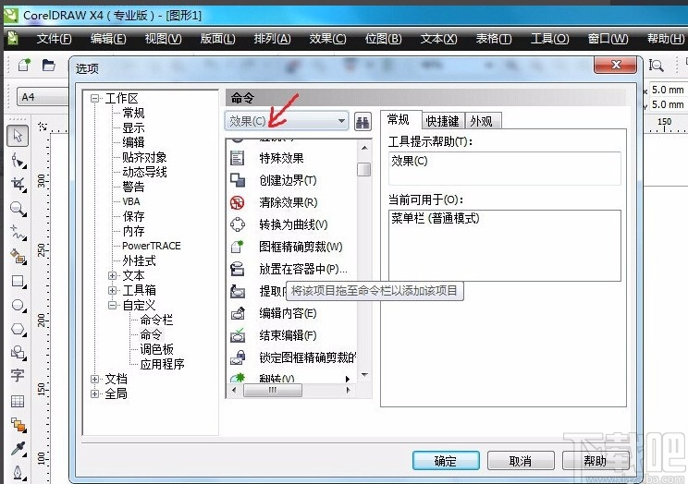Viewport: 688px width, 484px height.
Task: Select 外挂式 in the tree
Action: [139, 260]
